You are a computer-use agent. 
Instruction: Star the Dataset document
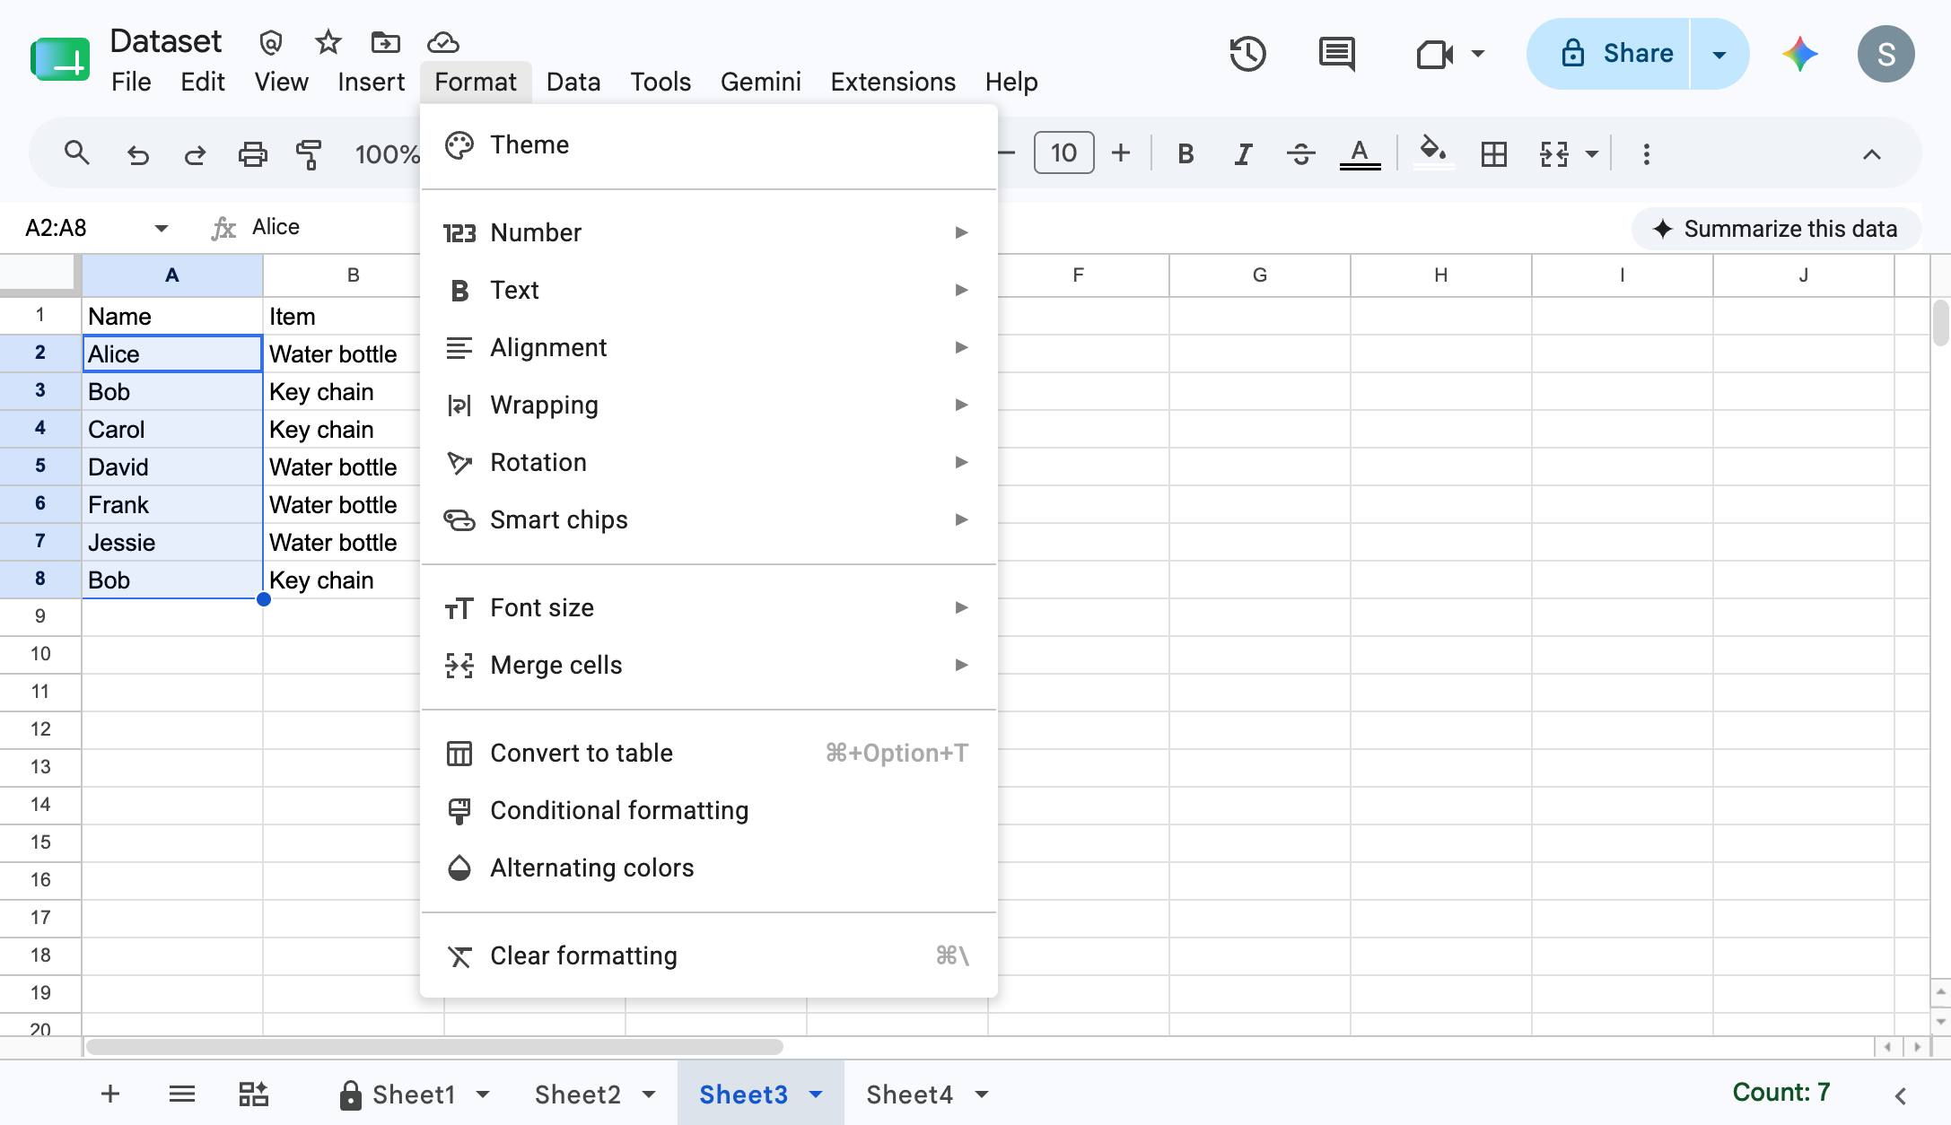[328, 42]
